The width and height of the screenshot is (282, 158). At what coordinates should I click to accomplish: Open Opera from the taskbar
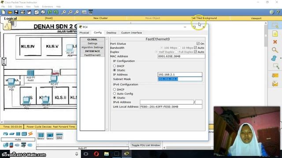[x=96, y=154]
